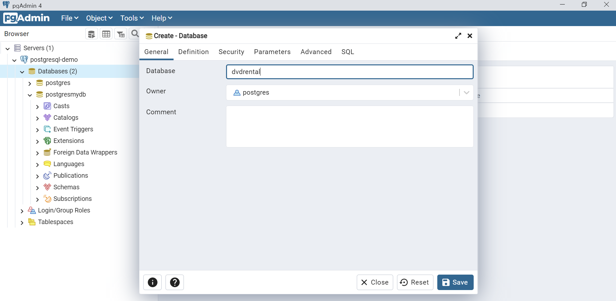Click the Casts node icon

[x=47, y=106]
